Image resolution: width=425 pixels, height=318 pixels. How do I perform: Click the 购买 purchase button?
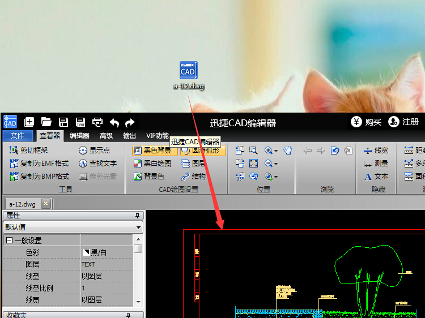coord(366,122)
